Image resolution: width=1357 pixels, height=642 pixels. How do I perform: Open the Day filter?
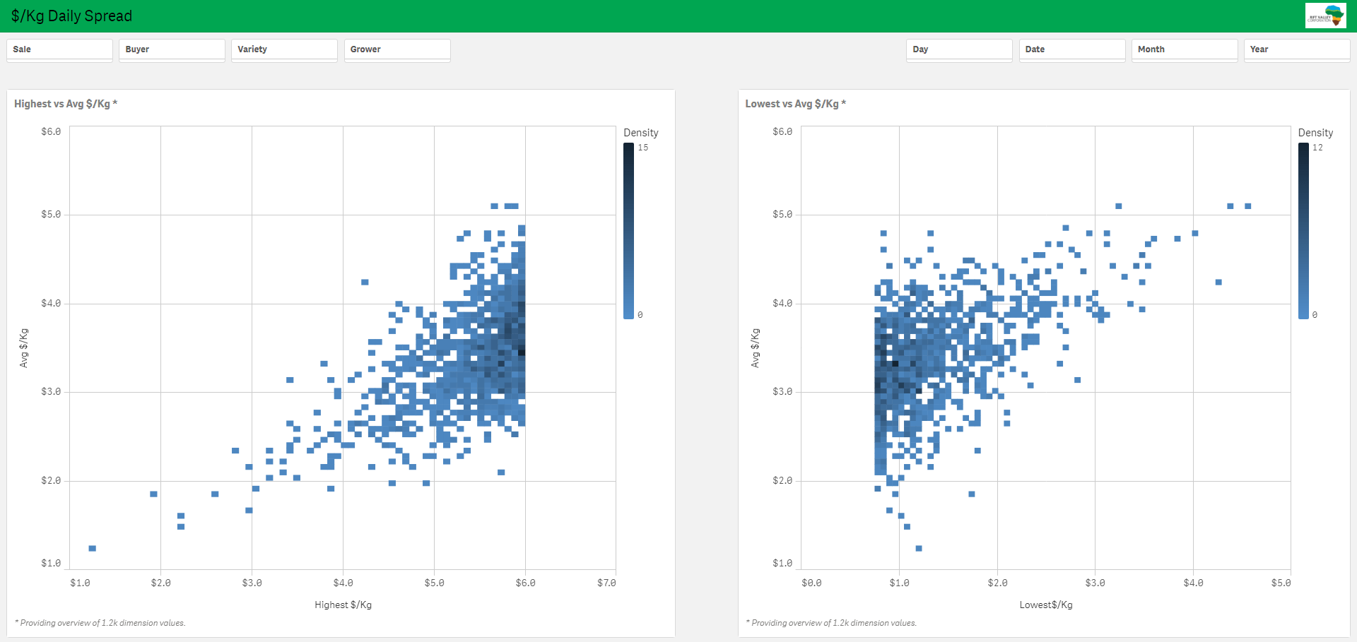click(959, 49)
